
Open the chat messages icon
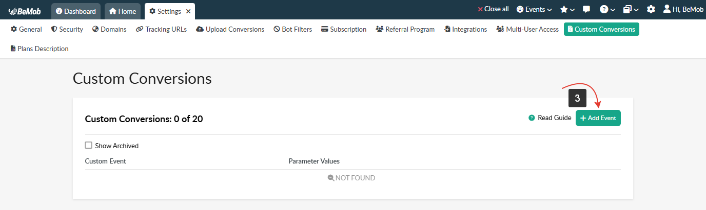pyautogui.click(x=586, y=9)
